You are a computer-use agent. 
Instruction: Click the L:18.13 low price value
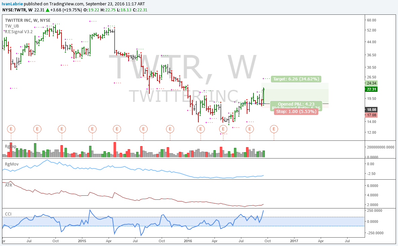pos(124,10)
